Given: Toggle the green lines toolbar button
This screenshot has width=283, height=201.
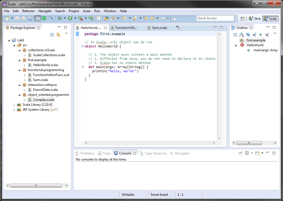Looking at the screenshot, I should [x=44, y=18].
